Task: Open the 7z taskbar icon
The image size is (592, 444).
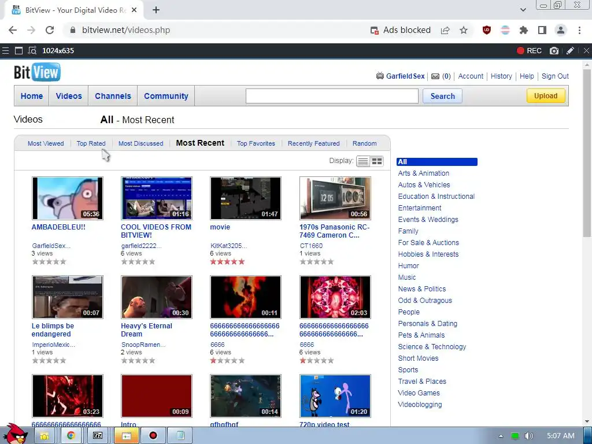Action: point(98,436)
